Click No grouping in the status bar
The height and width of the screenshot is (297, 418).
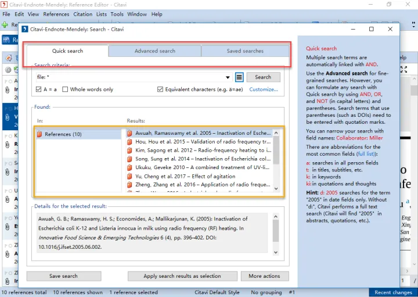(266, 292)
